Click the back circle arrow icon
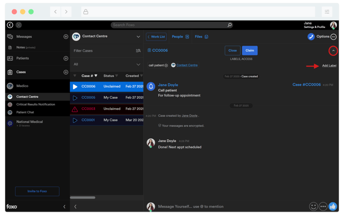This screenshot has height=215, width=344. pos(10,25)
